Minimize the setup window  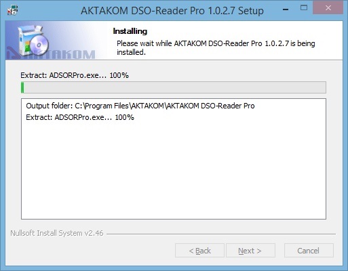[x=286, y=9]
